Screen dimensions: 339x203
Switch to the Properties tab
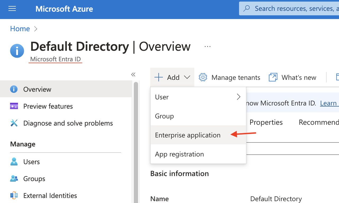[266, 122]
